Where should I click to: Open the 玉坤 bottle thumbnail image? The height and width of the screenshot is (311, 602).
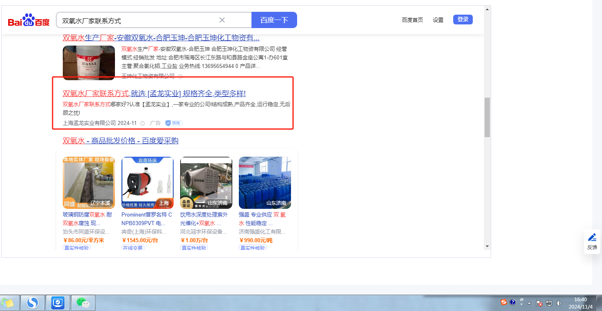[x=89, y=63]
